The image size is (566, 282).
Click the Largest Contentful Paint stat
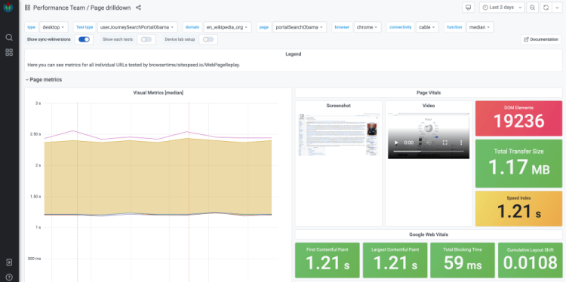(x=395, y=260)
